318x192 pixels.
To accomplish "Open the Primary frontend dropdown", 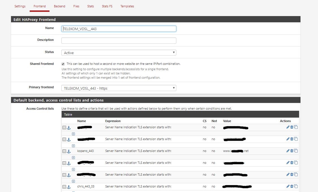I will click(119, 88).
